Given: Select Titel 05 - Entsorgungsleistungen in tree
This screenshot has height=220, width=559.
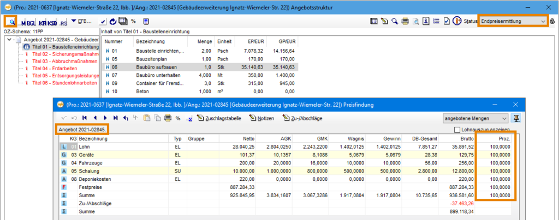Looking at the screenshot, I should coord(66,75).
